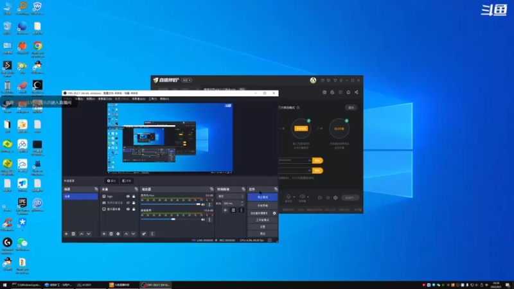Add a new source in Sources dock
Viewport: 514px width, 289px height.
click(104, 234)
